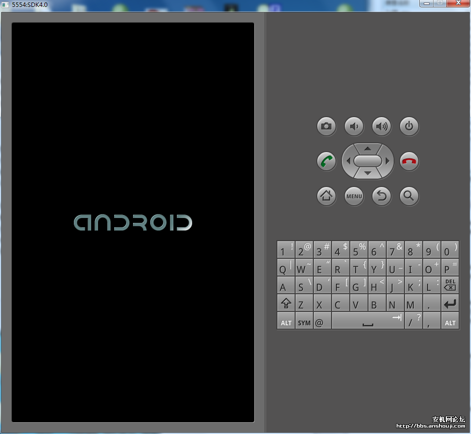
Task: Tap the U key
Action: coord(395,267)
